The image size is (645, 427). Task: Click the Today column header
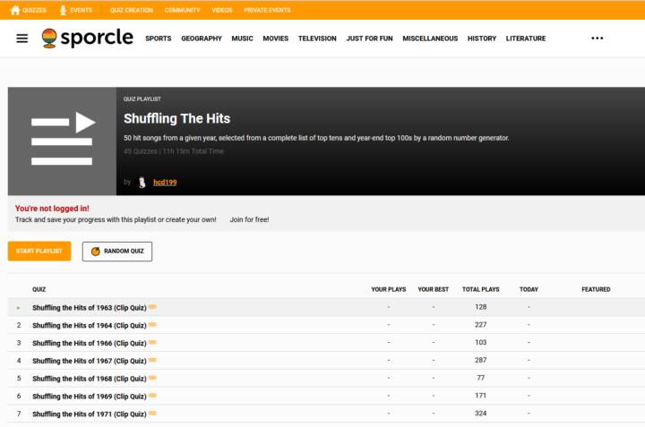pos(529,289)
